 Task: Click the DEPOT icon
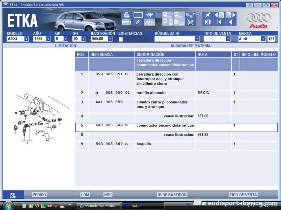pyautogui.click(x=179, y=15)
